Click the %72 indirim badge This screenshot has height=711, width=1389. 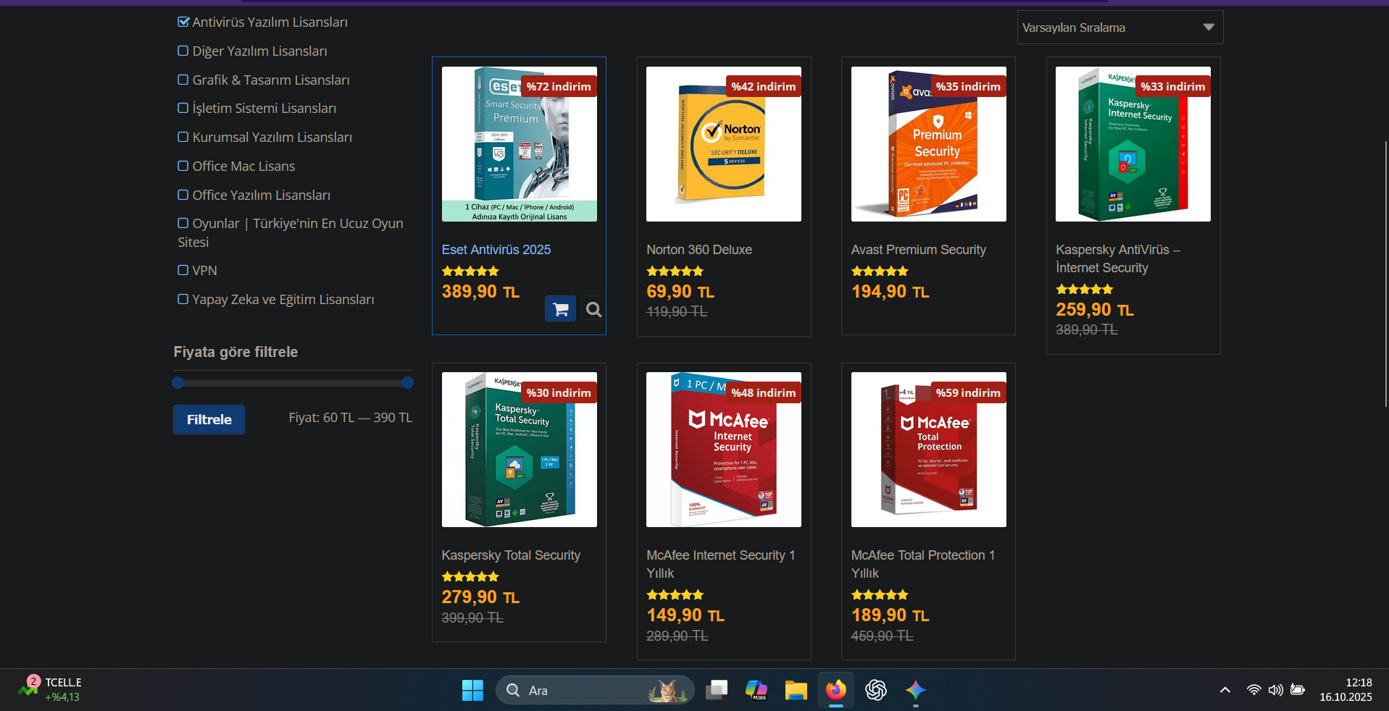point(559,86)
